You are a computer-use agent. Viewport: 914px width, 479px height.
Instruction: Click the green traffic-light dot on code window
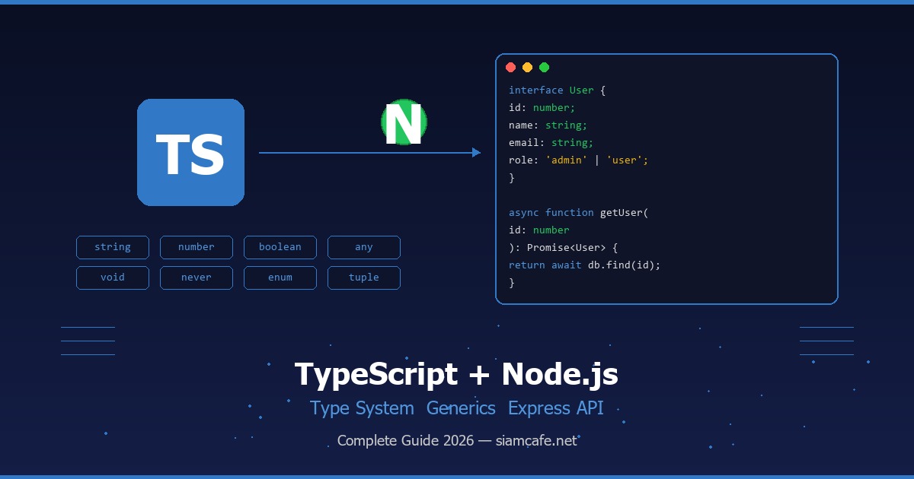[545, 67]
